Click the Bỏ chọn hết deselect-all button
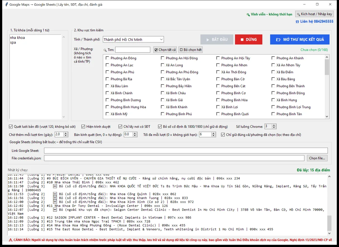This screenshot has width=339, height=247. pyautogui.click(x=190, y=50)
